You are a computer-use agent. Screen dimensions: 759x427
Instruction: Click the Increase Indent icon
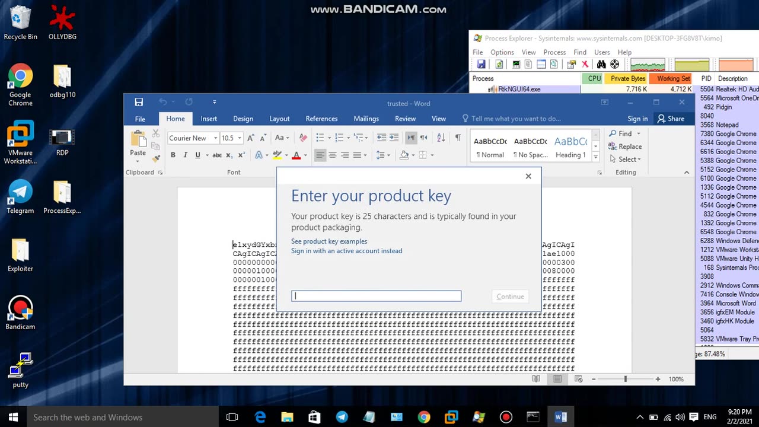click(394, 138)
